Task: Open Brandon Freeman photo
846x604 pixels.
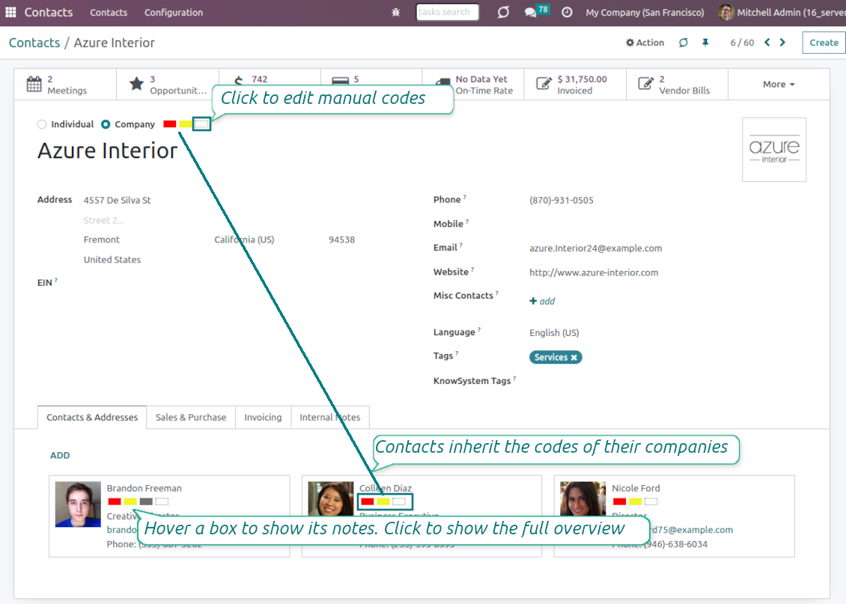Action: 78,504
